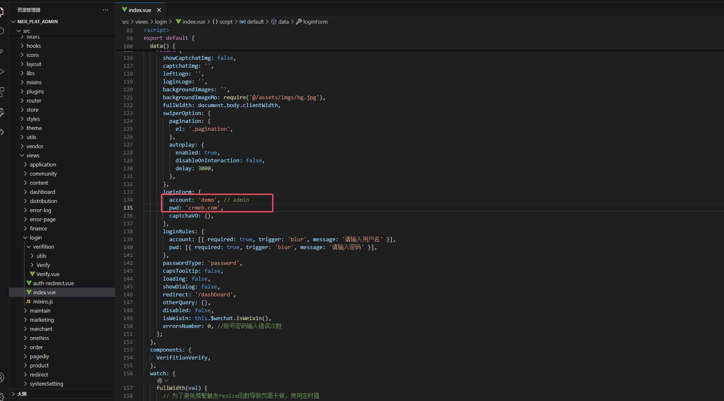The height and width of the screenshot is (401, 724).
Task: Open the pagediy folder in explorer
Action: [39, 356]
